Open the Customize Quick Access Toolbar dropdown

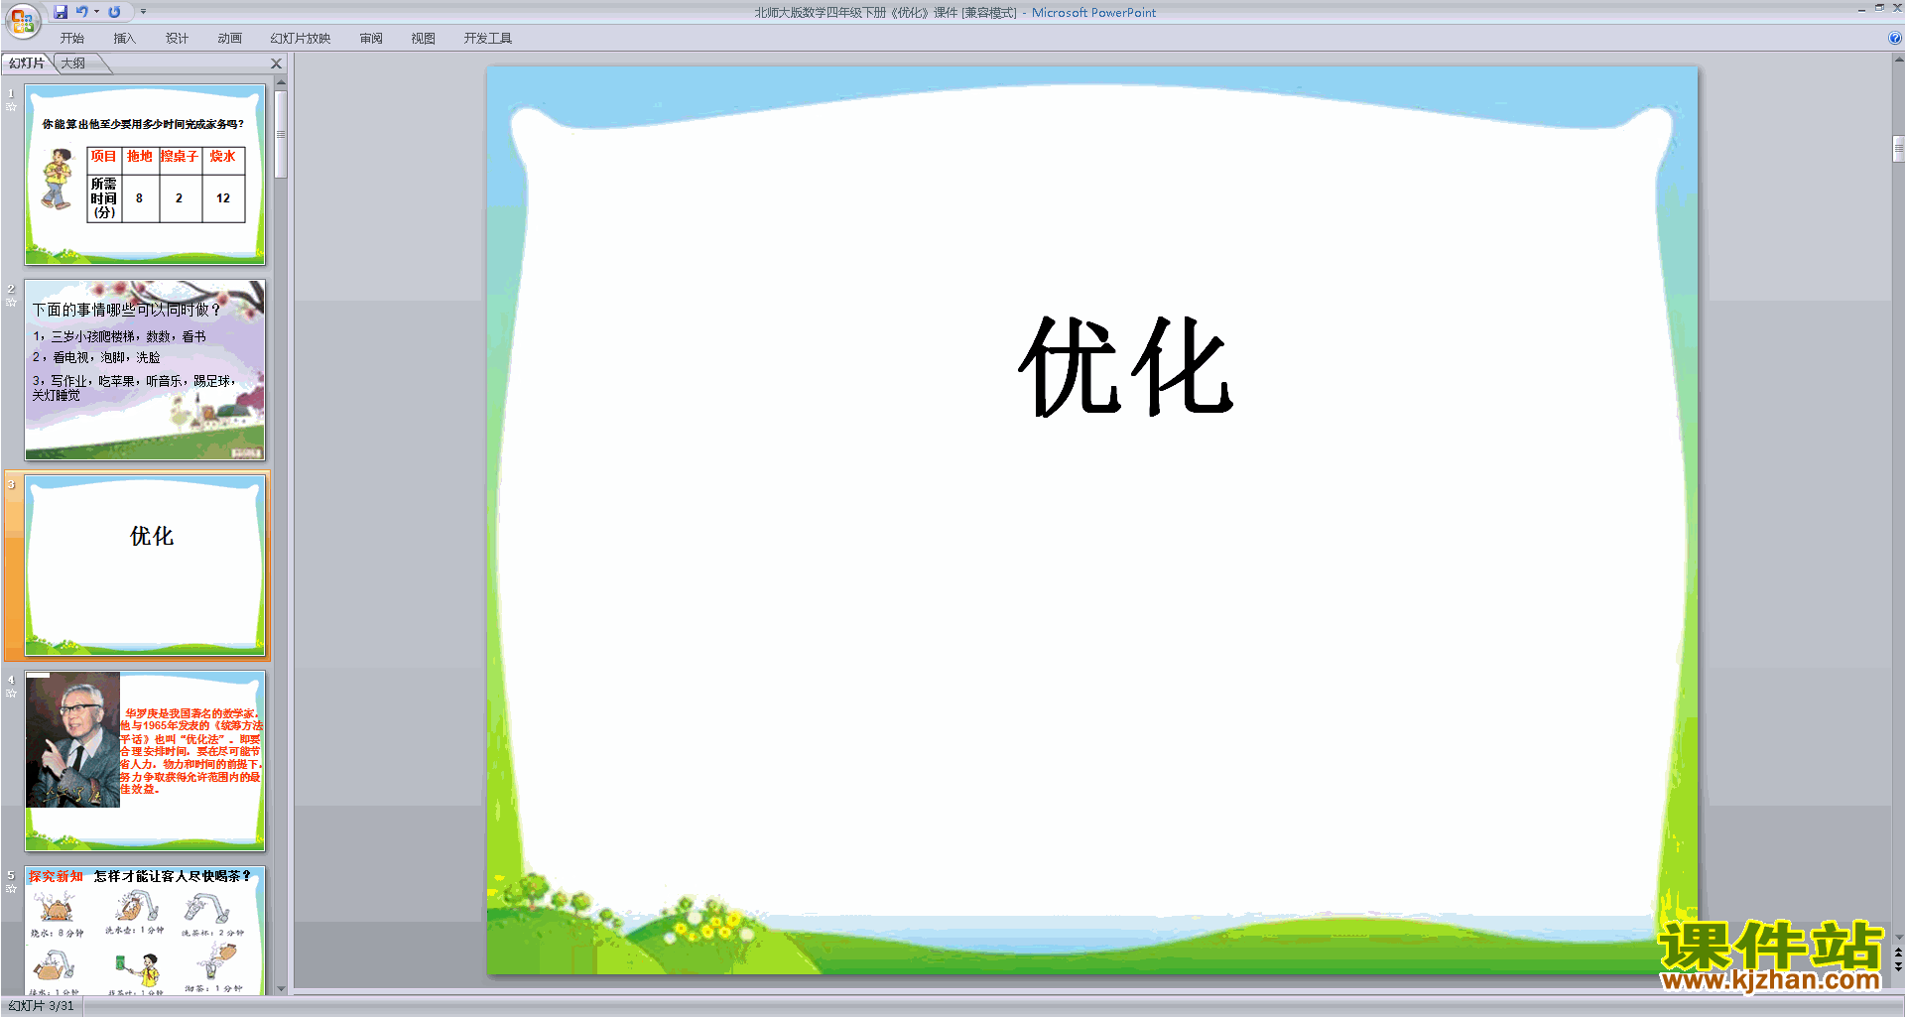pos(143,12)
